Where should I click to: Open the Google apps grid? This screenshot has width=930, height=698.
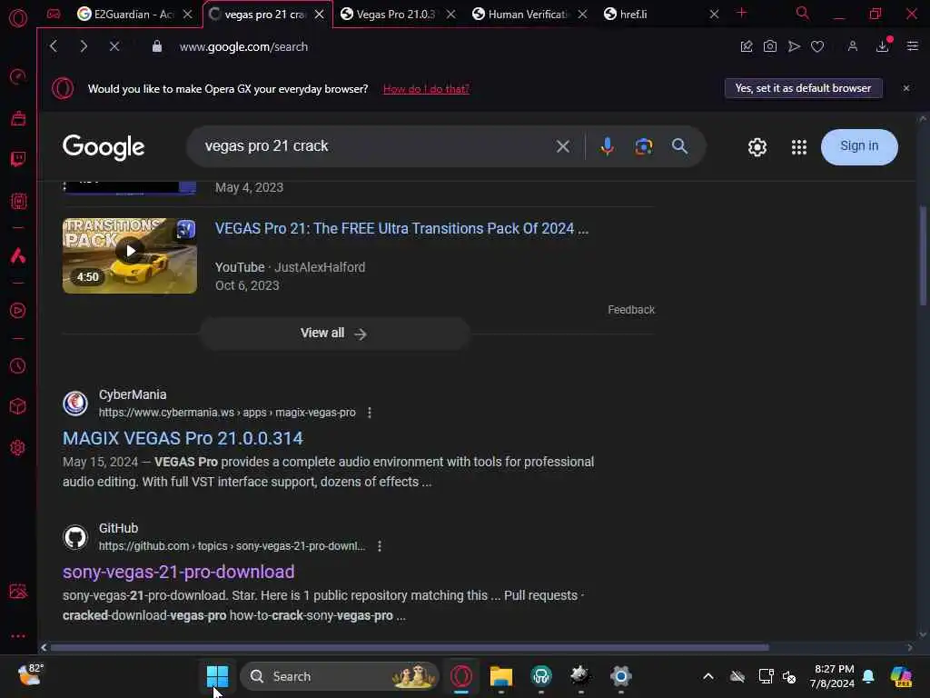[799, 146]
